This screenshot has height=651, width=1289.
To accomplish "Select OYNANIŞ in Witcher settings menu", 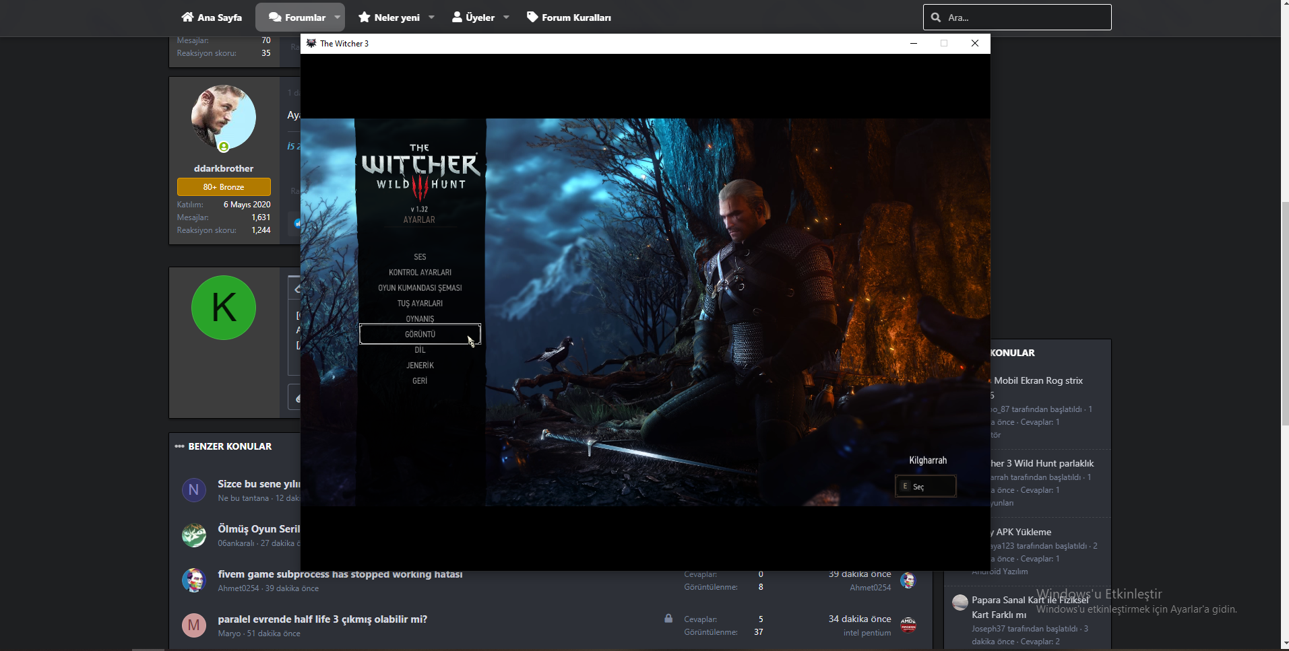I will pos(420,319).
